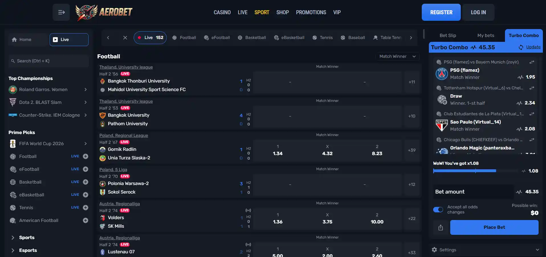Open the hamburger sidebar menu
Image resolution: width=546 pixels, height=257 pixels.
61,12
